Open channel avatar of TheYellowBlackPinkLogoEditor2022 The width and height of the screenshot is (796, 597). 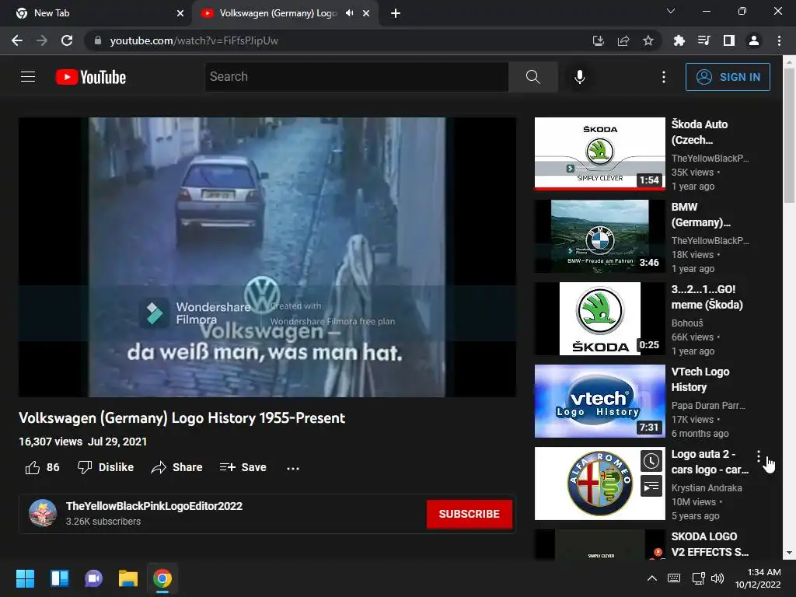point(43,513)
